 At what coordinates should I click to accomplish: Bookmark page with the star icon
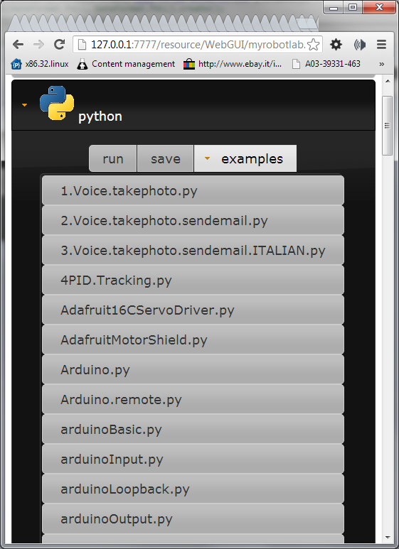(313, 45)
